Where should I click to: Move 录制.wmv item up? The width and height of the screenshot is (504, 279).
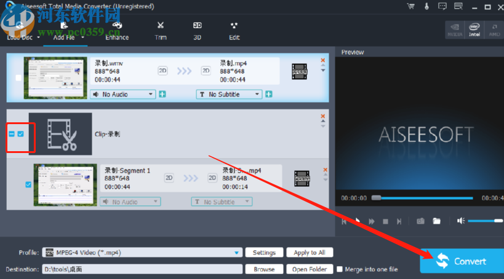tap(322, 66)
